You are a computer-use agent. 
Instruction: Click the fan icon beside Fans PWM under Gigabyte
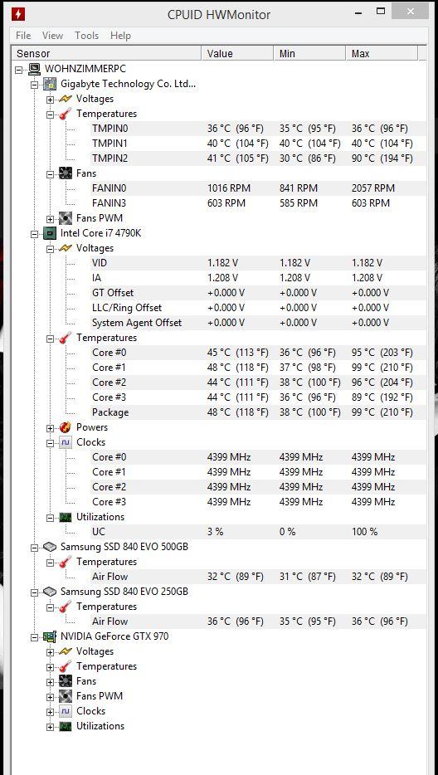point(66,218)
